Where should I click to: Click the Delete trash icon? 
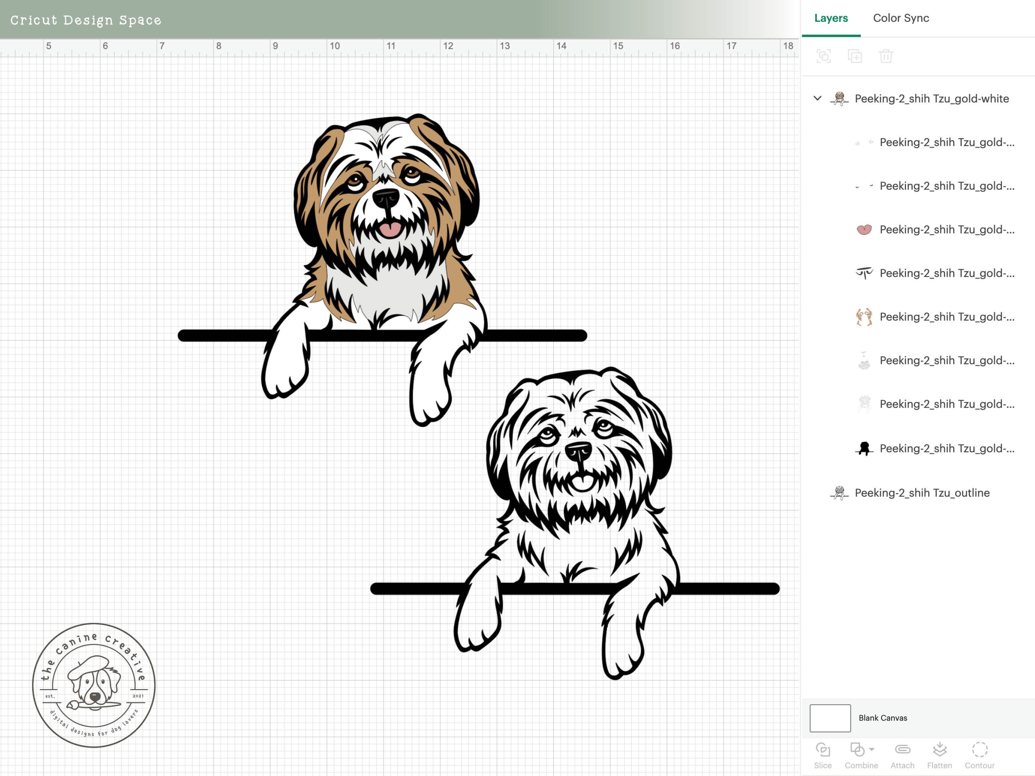click(886, 56)
